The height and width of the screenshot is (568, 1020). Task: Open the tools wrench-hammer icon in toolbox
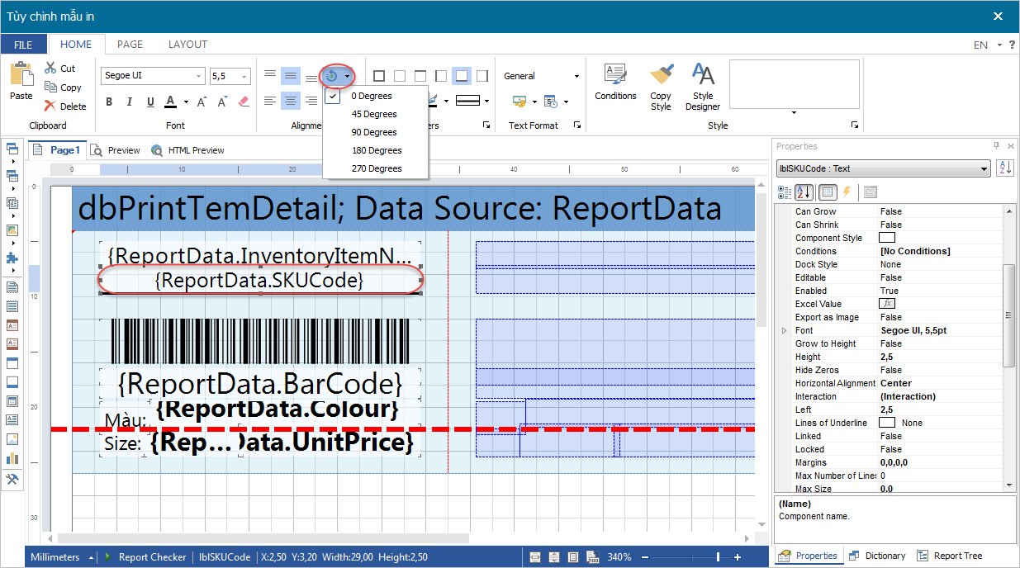(x=12, y=479)
